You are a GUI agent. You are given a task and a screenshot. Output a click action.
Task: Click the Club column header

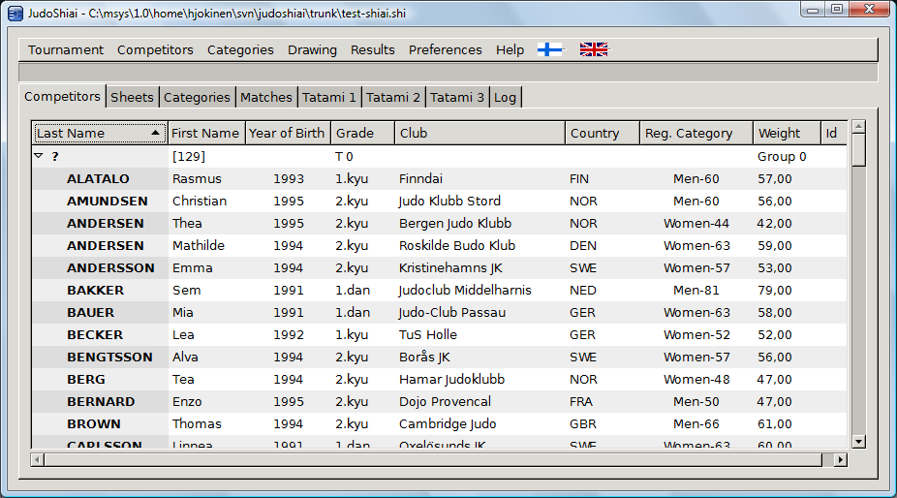pos(479,133)
